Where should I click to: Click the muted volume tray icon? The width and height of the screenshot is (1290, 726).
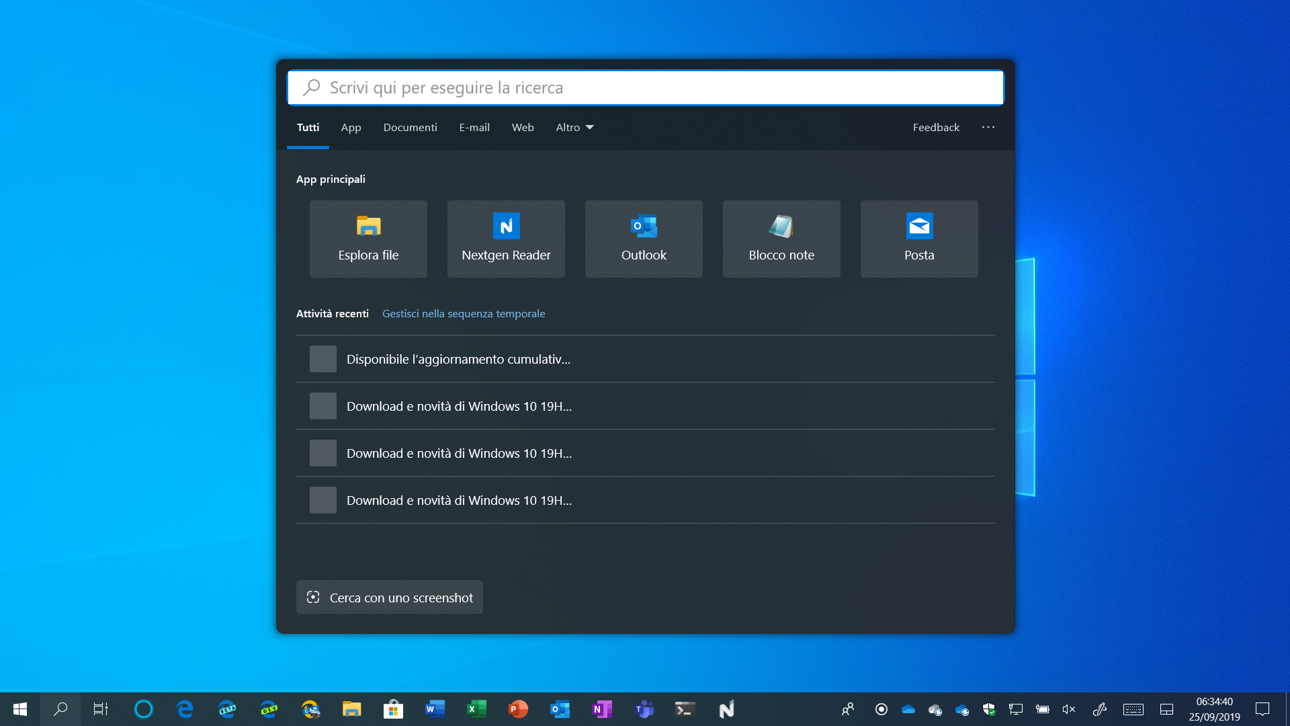point(1069,709)
